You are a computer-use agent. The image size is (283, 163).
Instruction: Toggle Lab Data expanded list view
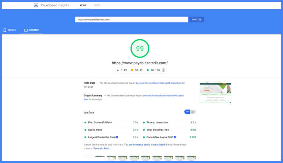pyautogui.click(x=193, y=112)
